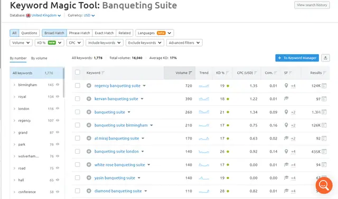The width and height of the screenshot is (338, 199).
Task: Select the Questions tab
Action: click(x=29, y=33)
